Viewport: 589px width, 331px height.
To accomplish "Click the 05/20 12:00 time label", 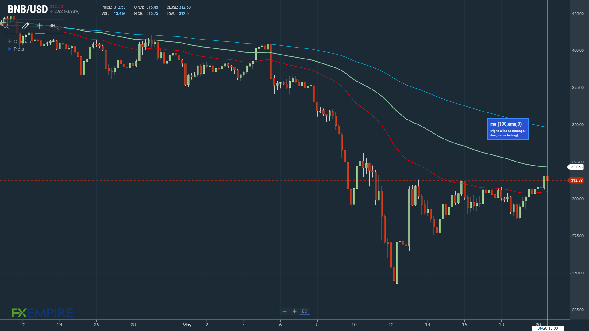I will tap(548, 328).
